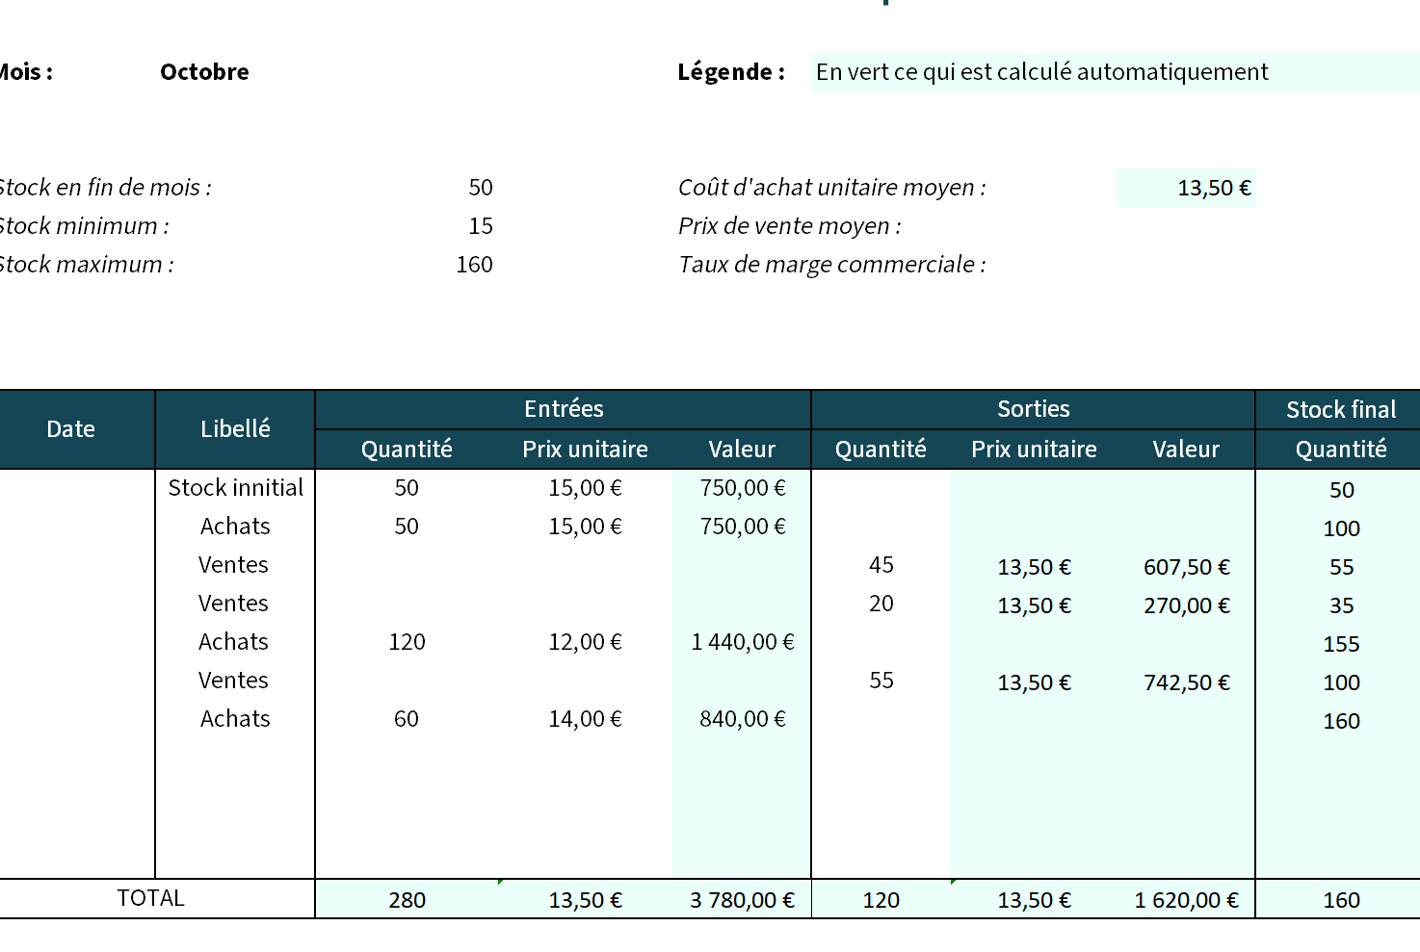Select the final stock quantity 160 in totals

[1340, 899]
